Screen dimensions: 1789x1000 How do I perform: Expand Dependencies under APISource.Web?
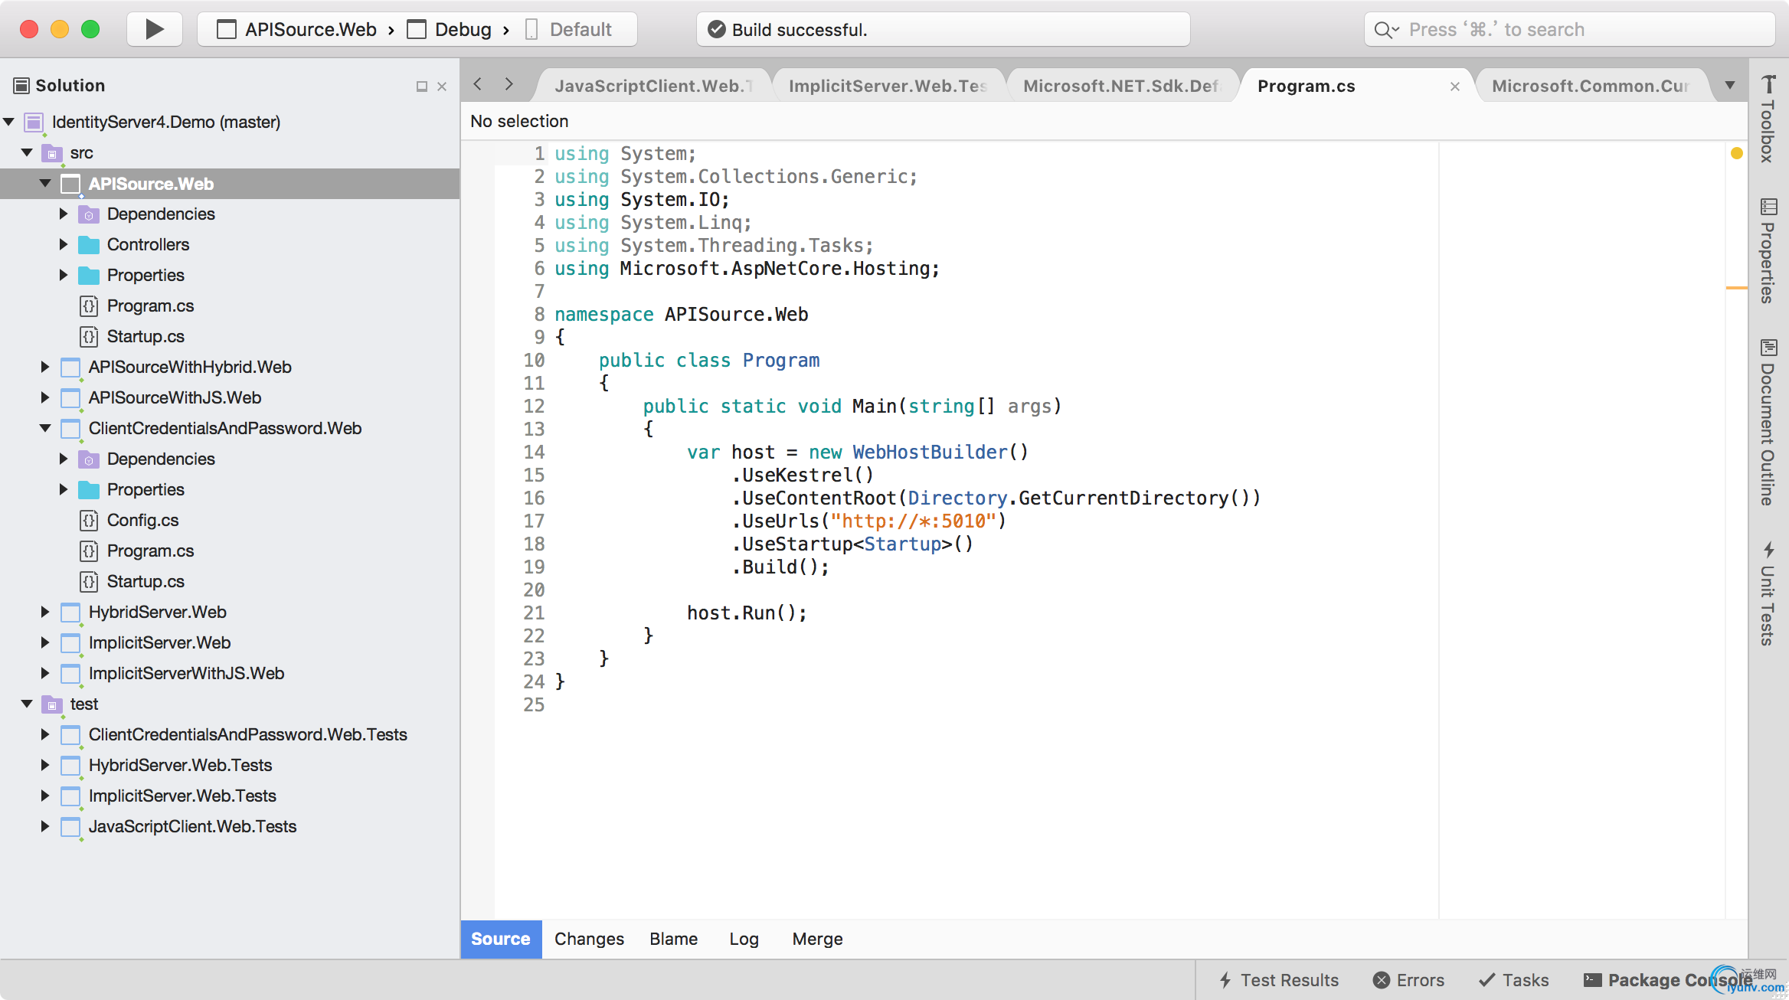pos(64,214)
